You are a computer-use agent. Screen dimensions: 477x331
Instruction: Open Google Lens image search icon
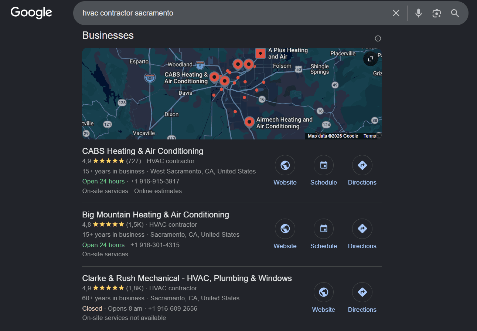[x=437, y=13]
